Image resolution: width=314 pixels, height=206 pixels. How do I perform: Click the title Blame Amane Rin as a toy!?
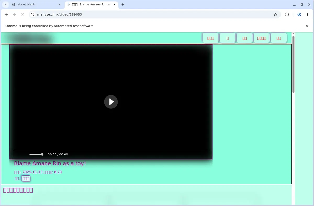click(x=50, y=163)
